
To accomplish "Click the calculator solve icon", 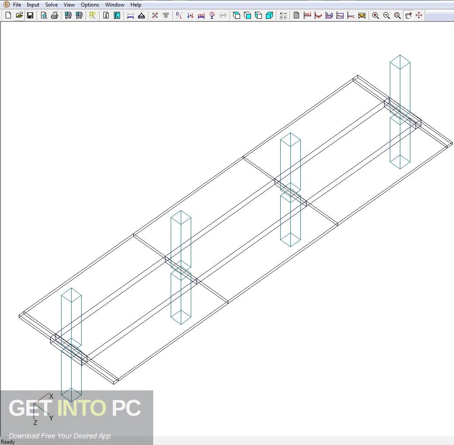I will pyautogui.click(x=283, y=15).
